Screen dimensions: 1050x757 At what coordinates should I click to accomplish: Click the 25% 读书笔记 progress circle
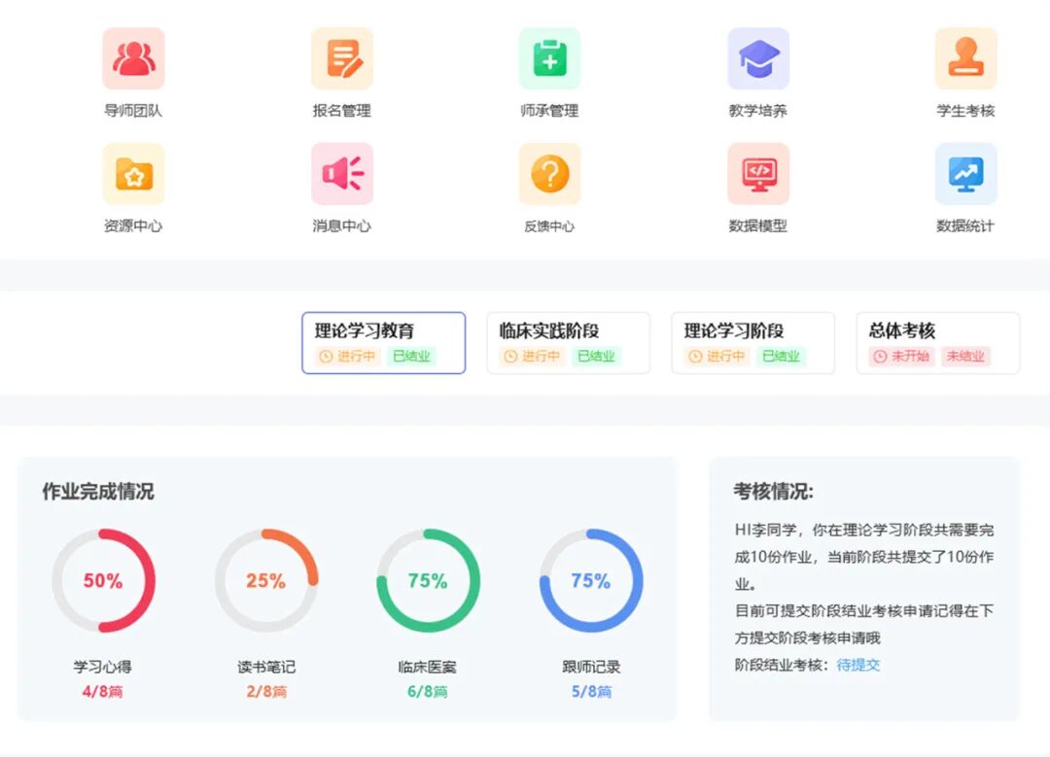tap(266, 579)
